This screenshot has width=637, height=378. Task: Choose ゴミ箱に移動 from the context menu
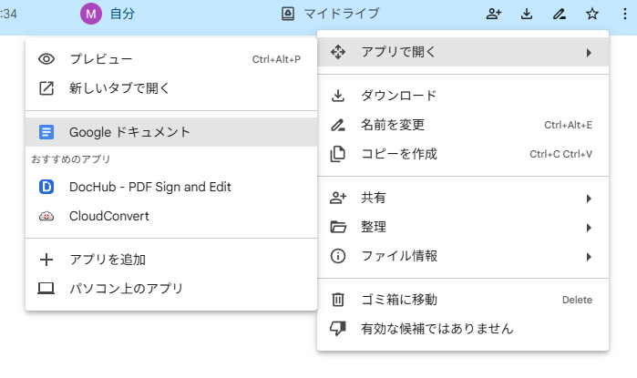pos(463,300)
